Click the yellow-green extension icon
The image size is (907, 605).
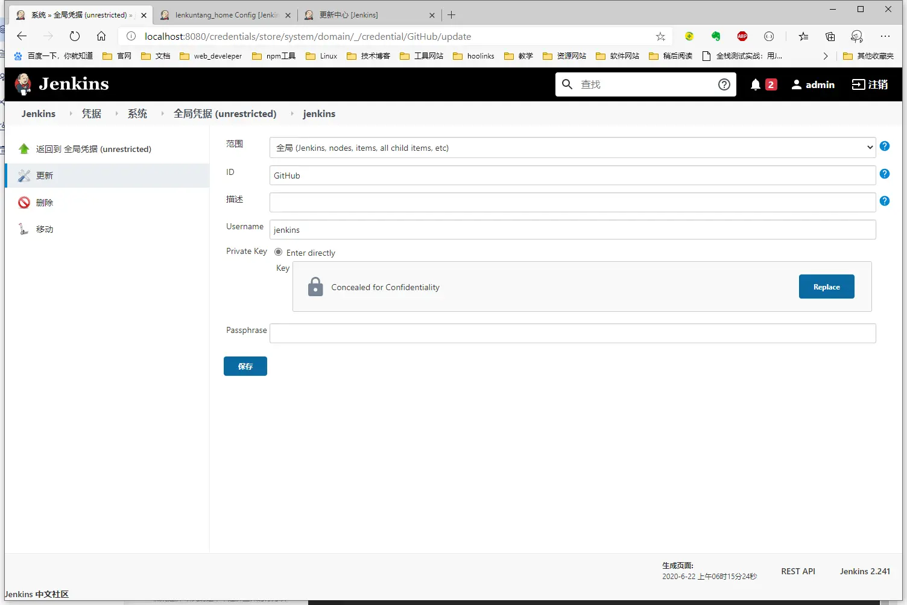tap(689, 36)
